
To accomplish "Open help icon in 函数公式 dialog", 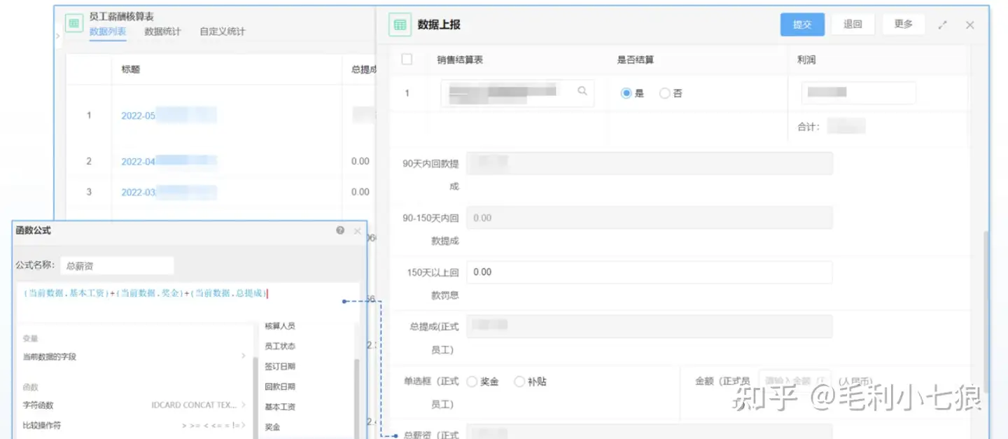I will [340, 230].
